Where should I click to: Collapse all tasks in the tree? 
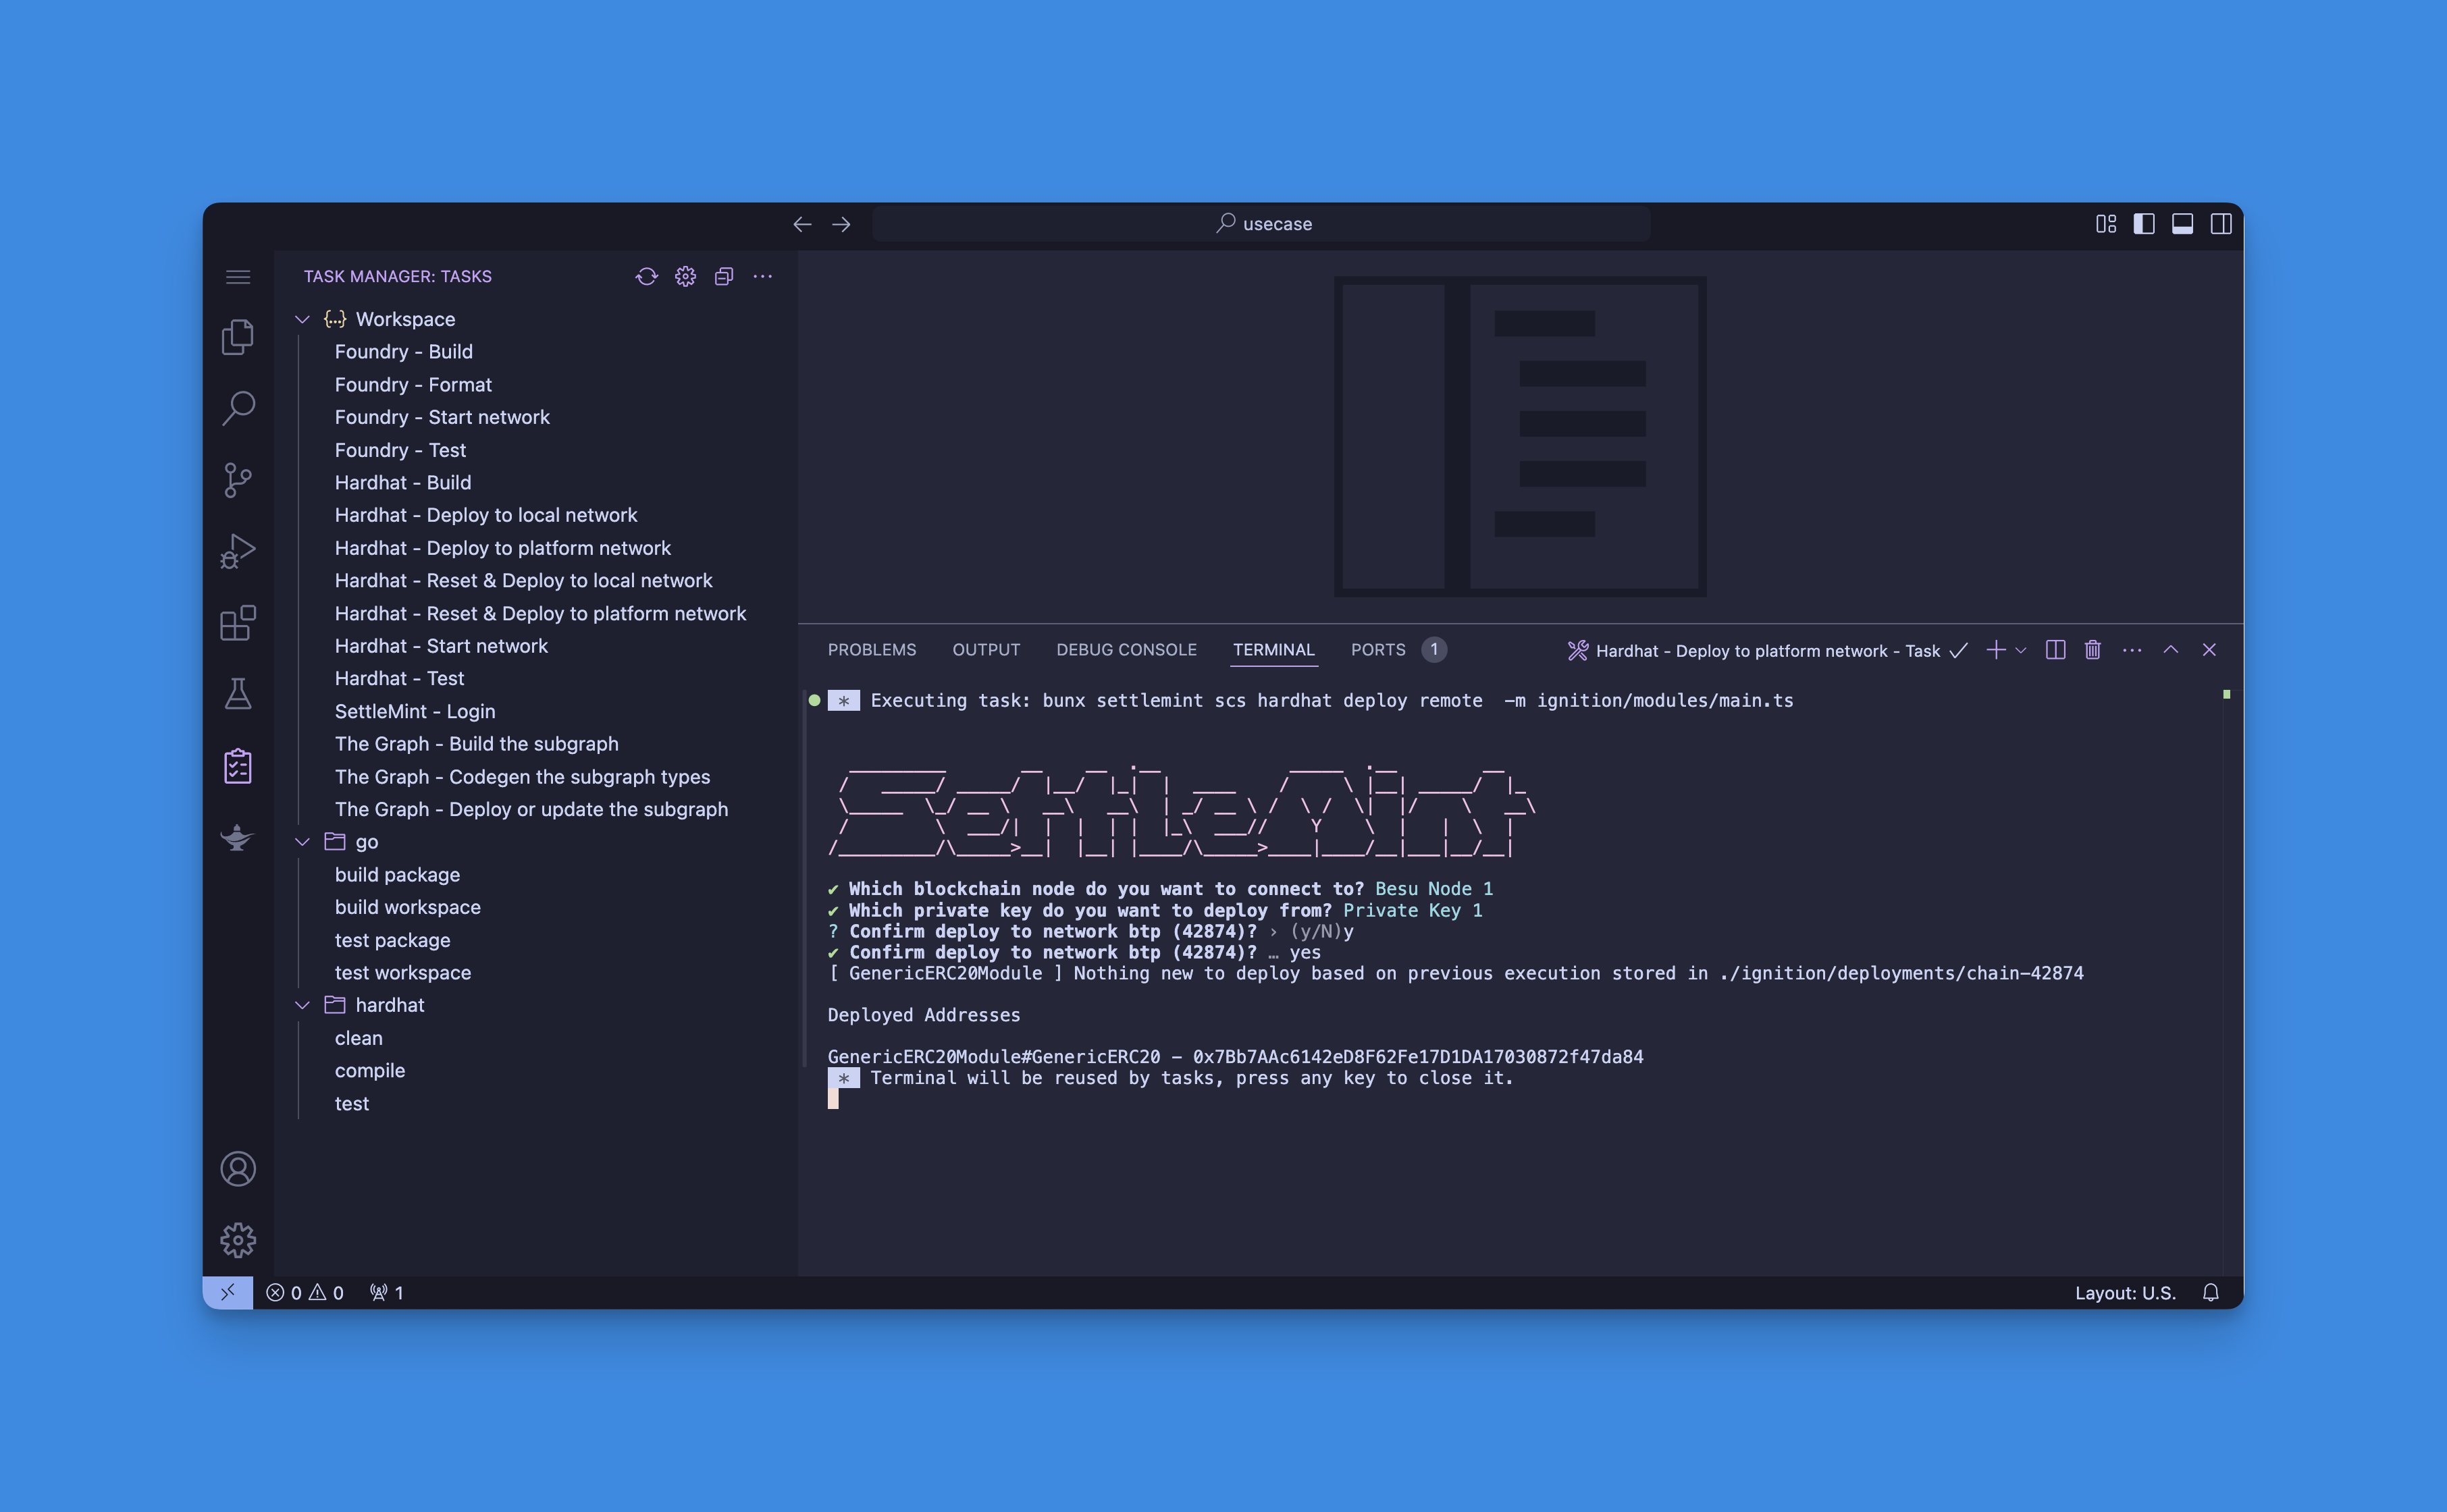[724, 277]
